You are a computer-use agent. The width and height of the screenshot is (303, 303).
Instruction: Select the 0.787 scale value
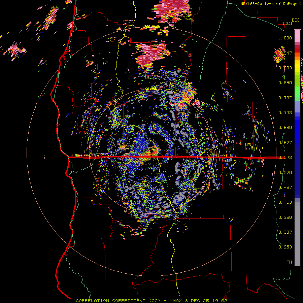click(285, 98)
